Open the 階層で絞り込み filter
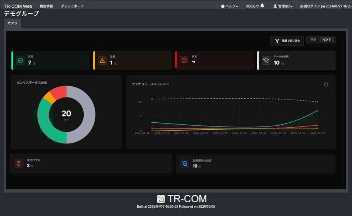 point(287,41)
